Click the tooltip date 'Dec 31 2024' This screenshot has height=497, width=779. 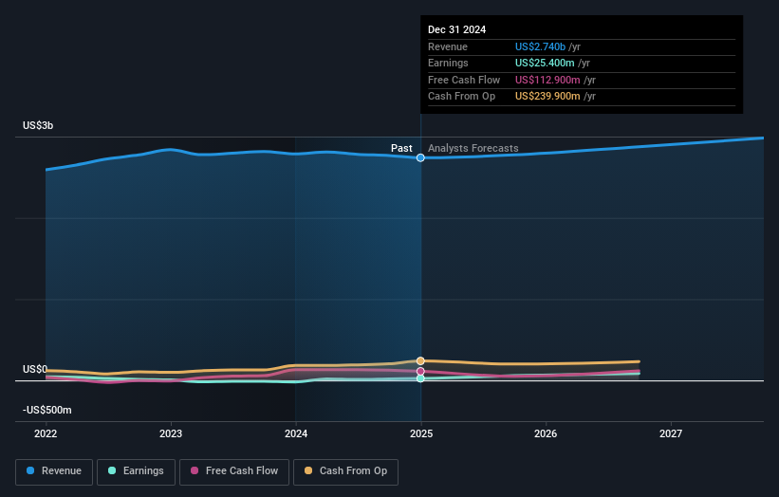tap(456, 29)
